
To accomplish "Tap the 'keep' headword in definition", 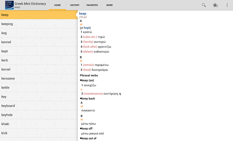I will click(x=83, y=13).
